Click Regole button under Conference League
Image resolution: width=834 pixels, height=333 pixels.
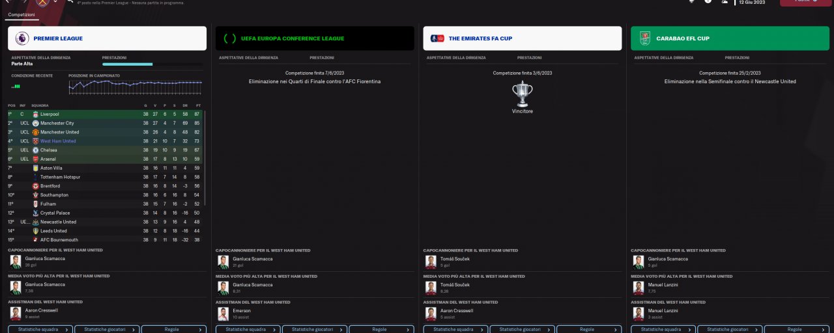click(x=382, y=329)
